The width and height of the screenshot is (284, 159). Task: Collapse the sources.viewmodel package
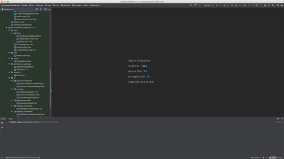tap(12, 111)
